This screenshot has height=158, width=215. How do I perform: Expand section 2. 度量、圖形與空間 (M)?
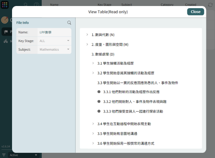[x=87, y=45]
